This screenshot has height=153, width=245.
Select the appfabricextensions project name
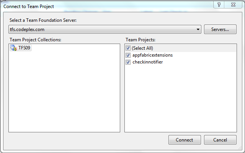(x=152, y=55)
